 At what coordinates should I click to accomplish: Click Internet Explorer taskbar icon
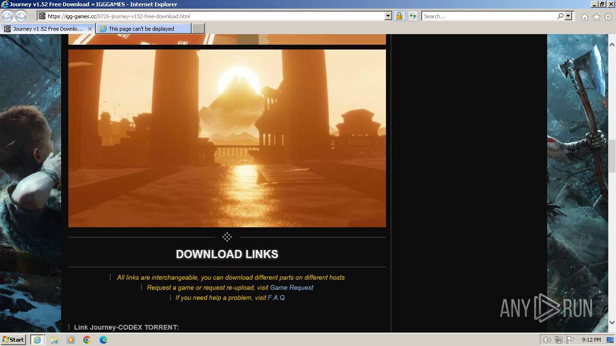click(37, 340)
